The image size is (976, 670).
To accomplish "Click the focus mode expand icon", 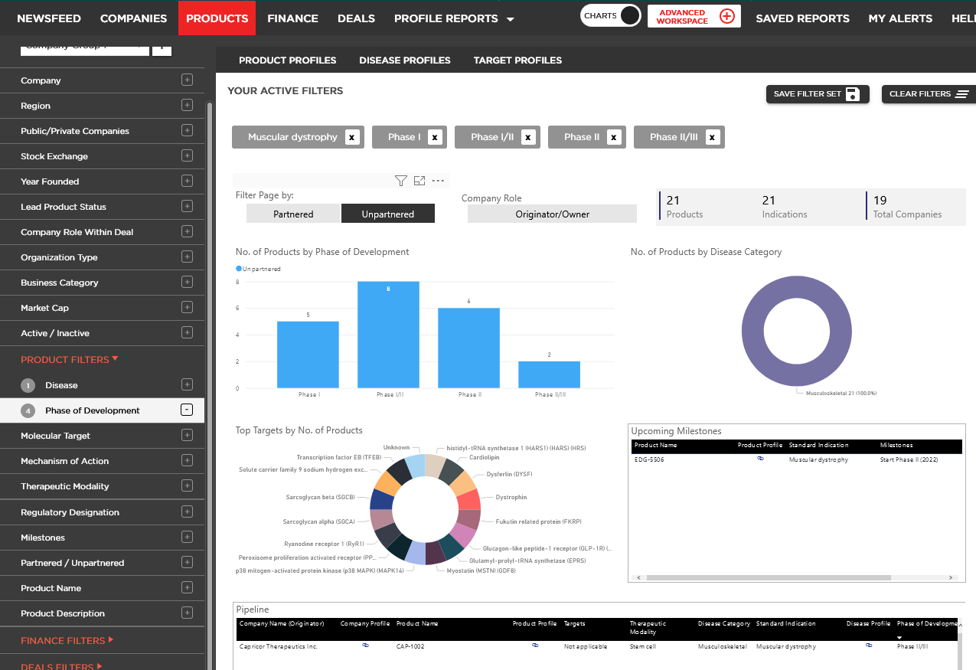I will (419, 181).
